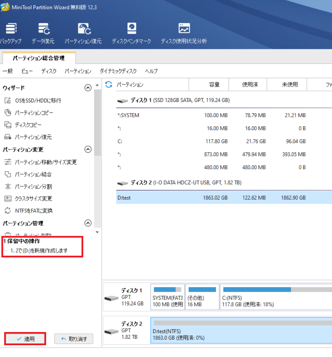Select the 16.00 MB partition row
332x357 pixels.
pos(224,128)
